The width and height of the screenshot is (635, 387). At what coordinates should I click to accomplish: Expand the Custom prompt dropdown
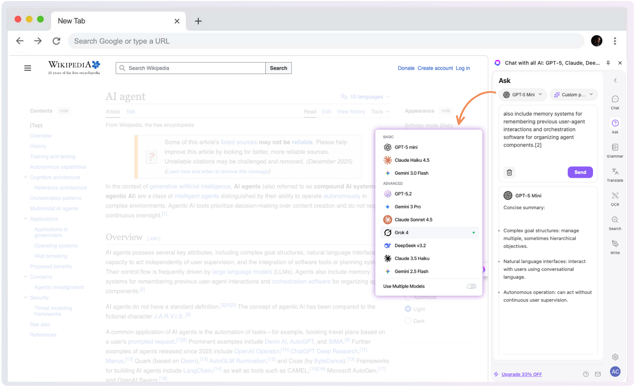click(x=573, y=95)
